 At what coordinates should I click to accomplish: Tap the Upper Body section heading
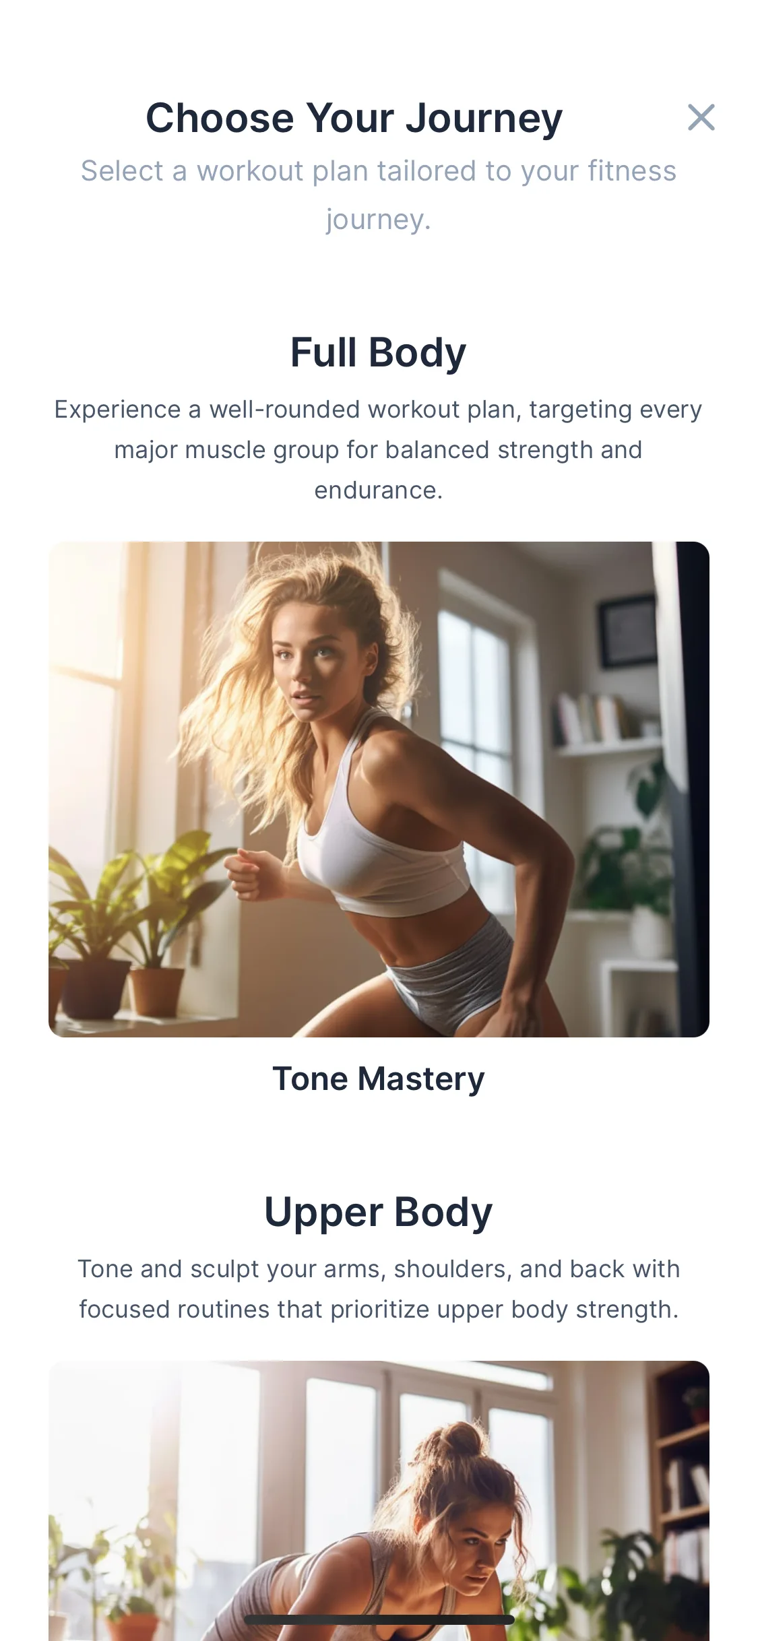[379, 1212]
